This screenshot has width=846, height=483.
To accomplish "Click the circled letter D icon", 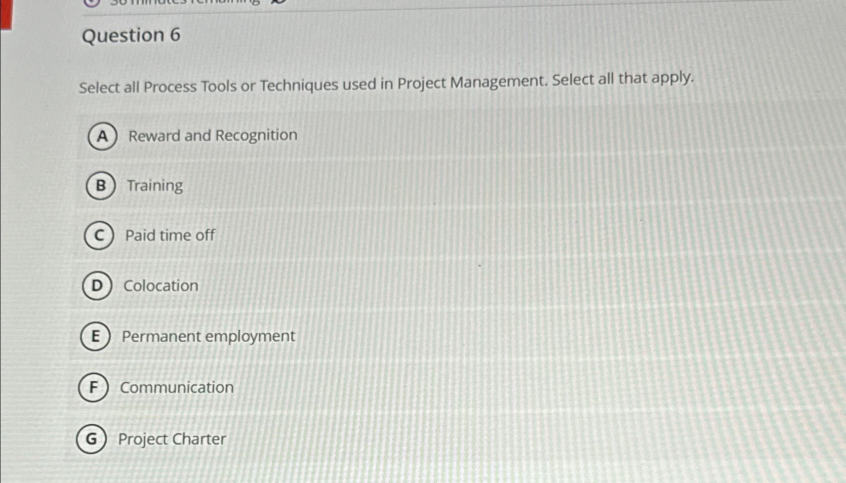I will (97, 285).
